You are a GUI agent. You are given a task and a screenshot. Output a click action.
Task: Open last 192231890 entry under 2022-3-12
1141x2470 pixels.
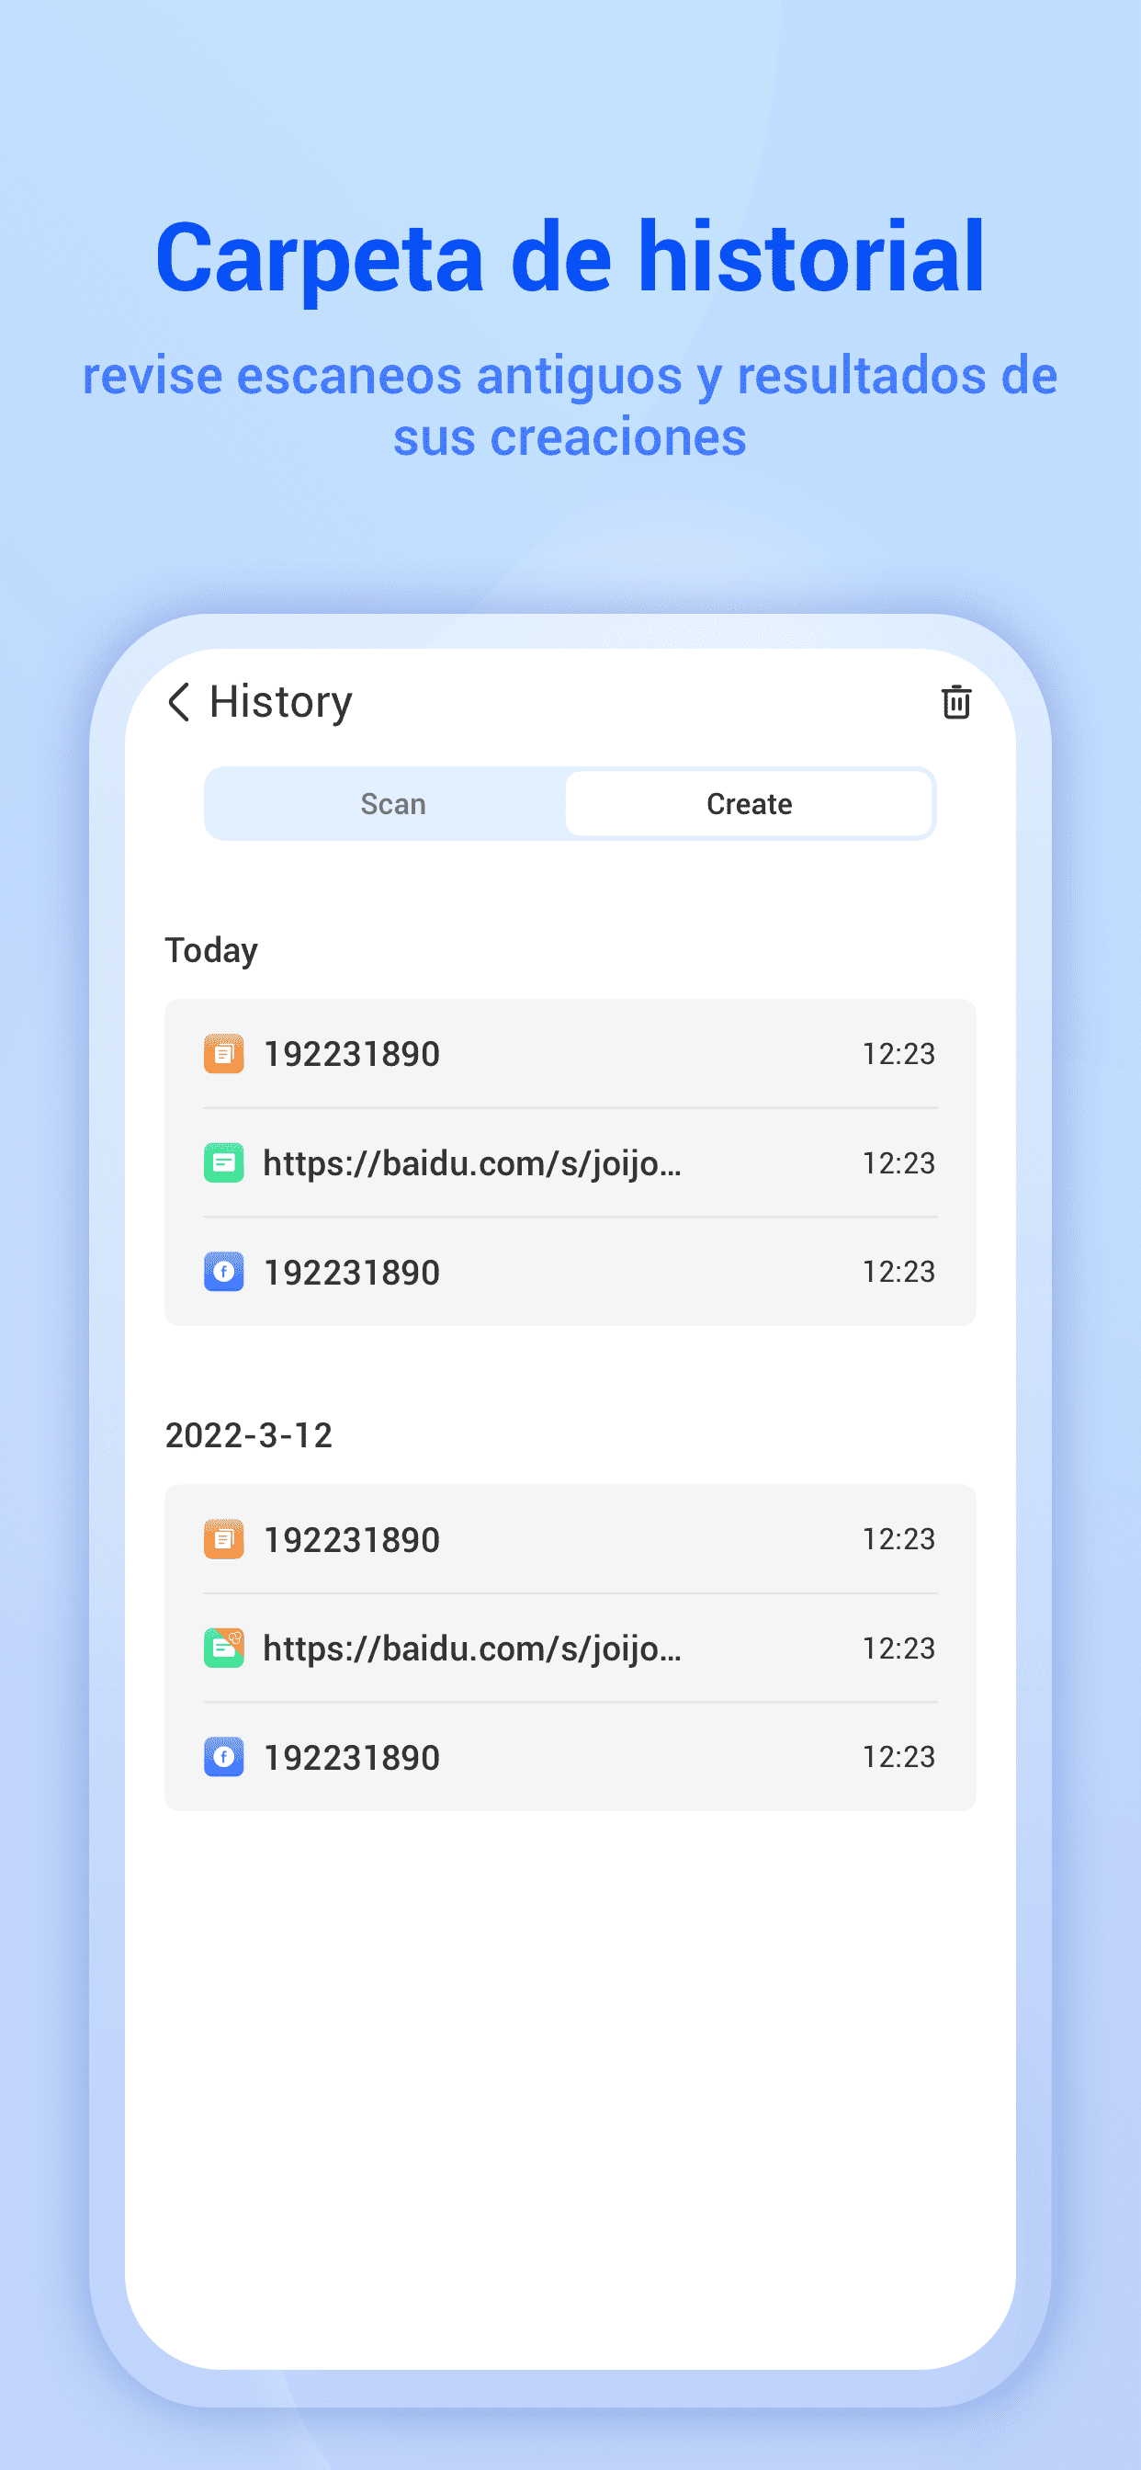(570, 1757)
